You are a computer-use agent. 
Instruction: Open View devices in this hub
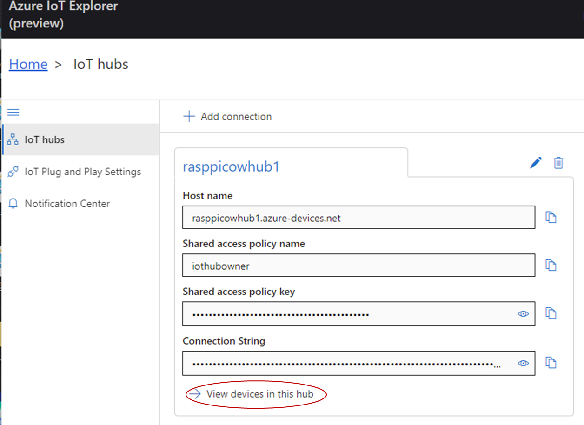pos(259,394)
